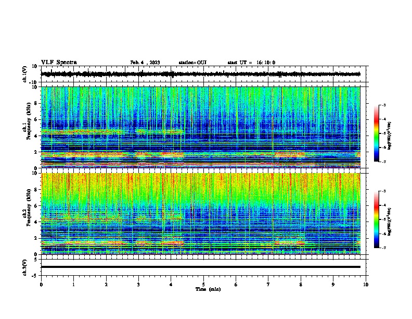Click the ch.2 colorbar log(PSD) label
This screenshot has width=412, height=319.
(x=390, y=222)
